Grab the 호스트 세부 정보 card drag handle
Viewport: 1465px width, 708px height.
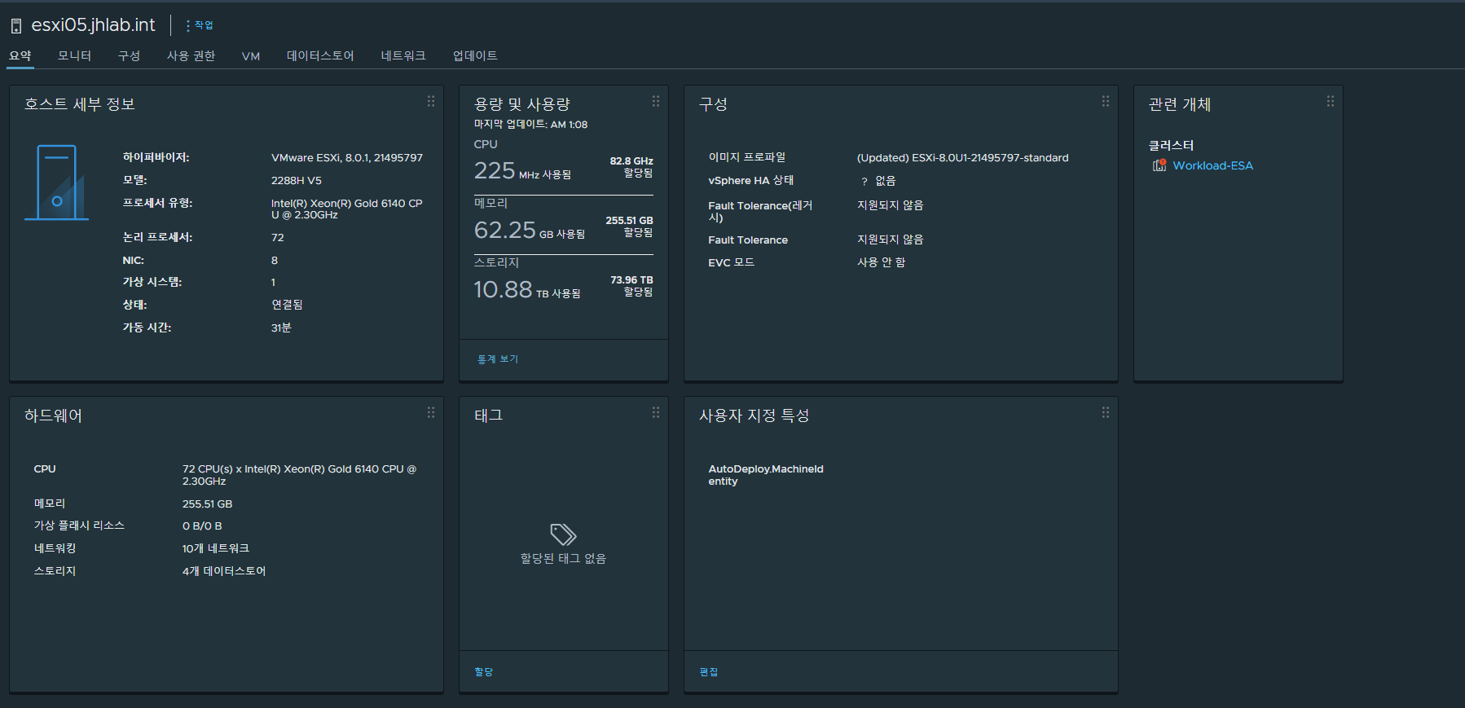click(431, 101)
